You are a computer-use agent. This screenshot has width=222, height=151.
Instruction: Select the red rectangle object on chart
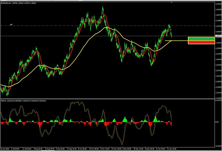point(201,42)
